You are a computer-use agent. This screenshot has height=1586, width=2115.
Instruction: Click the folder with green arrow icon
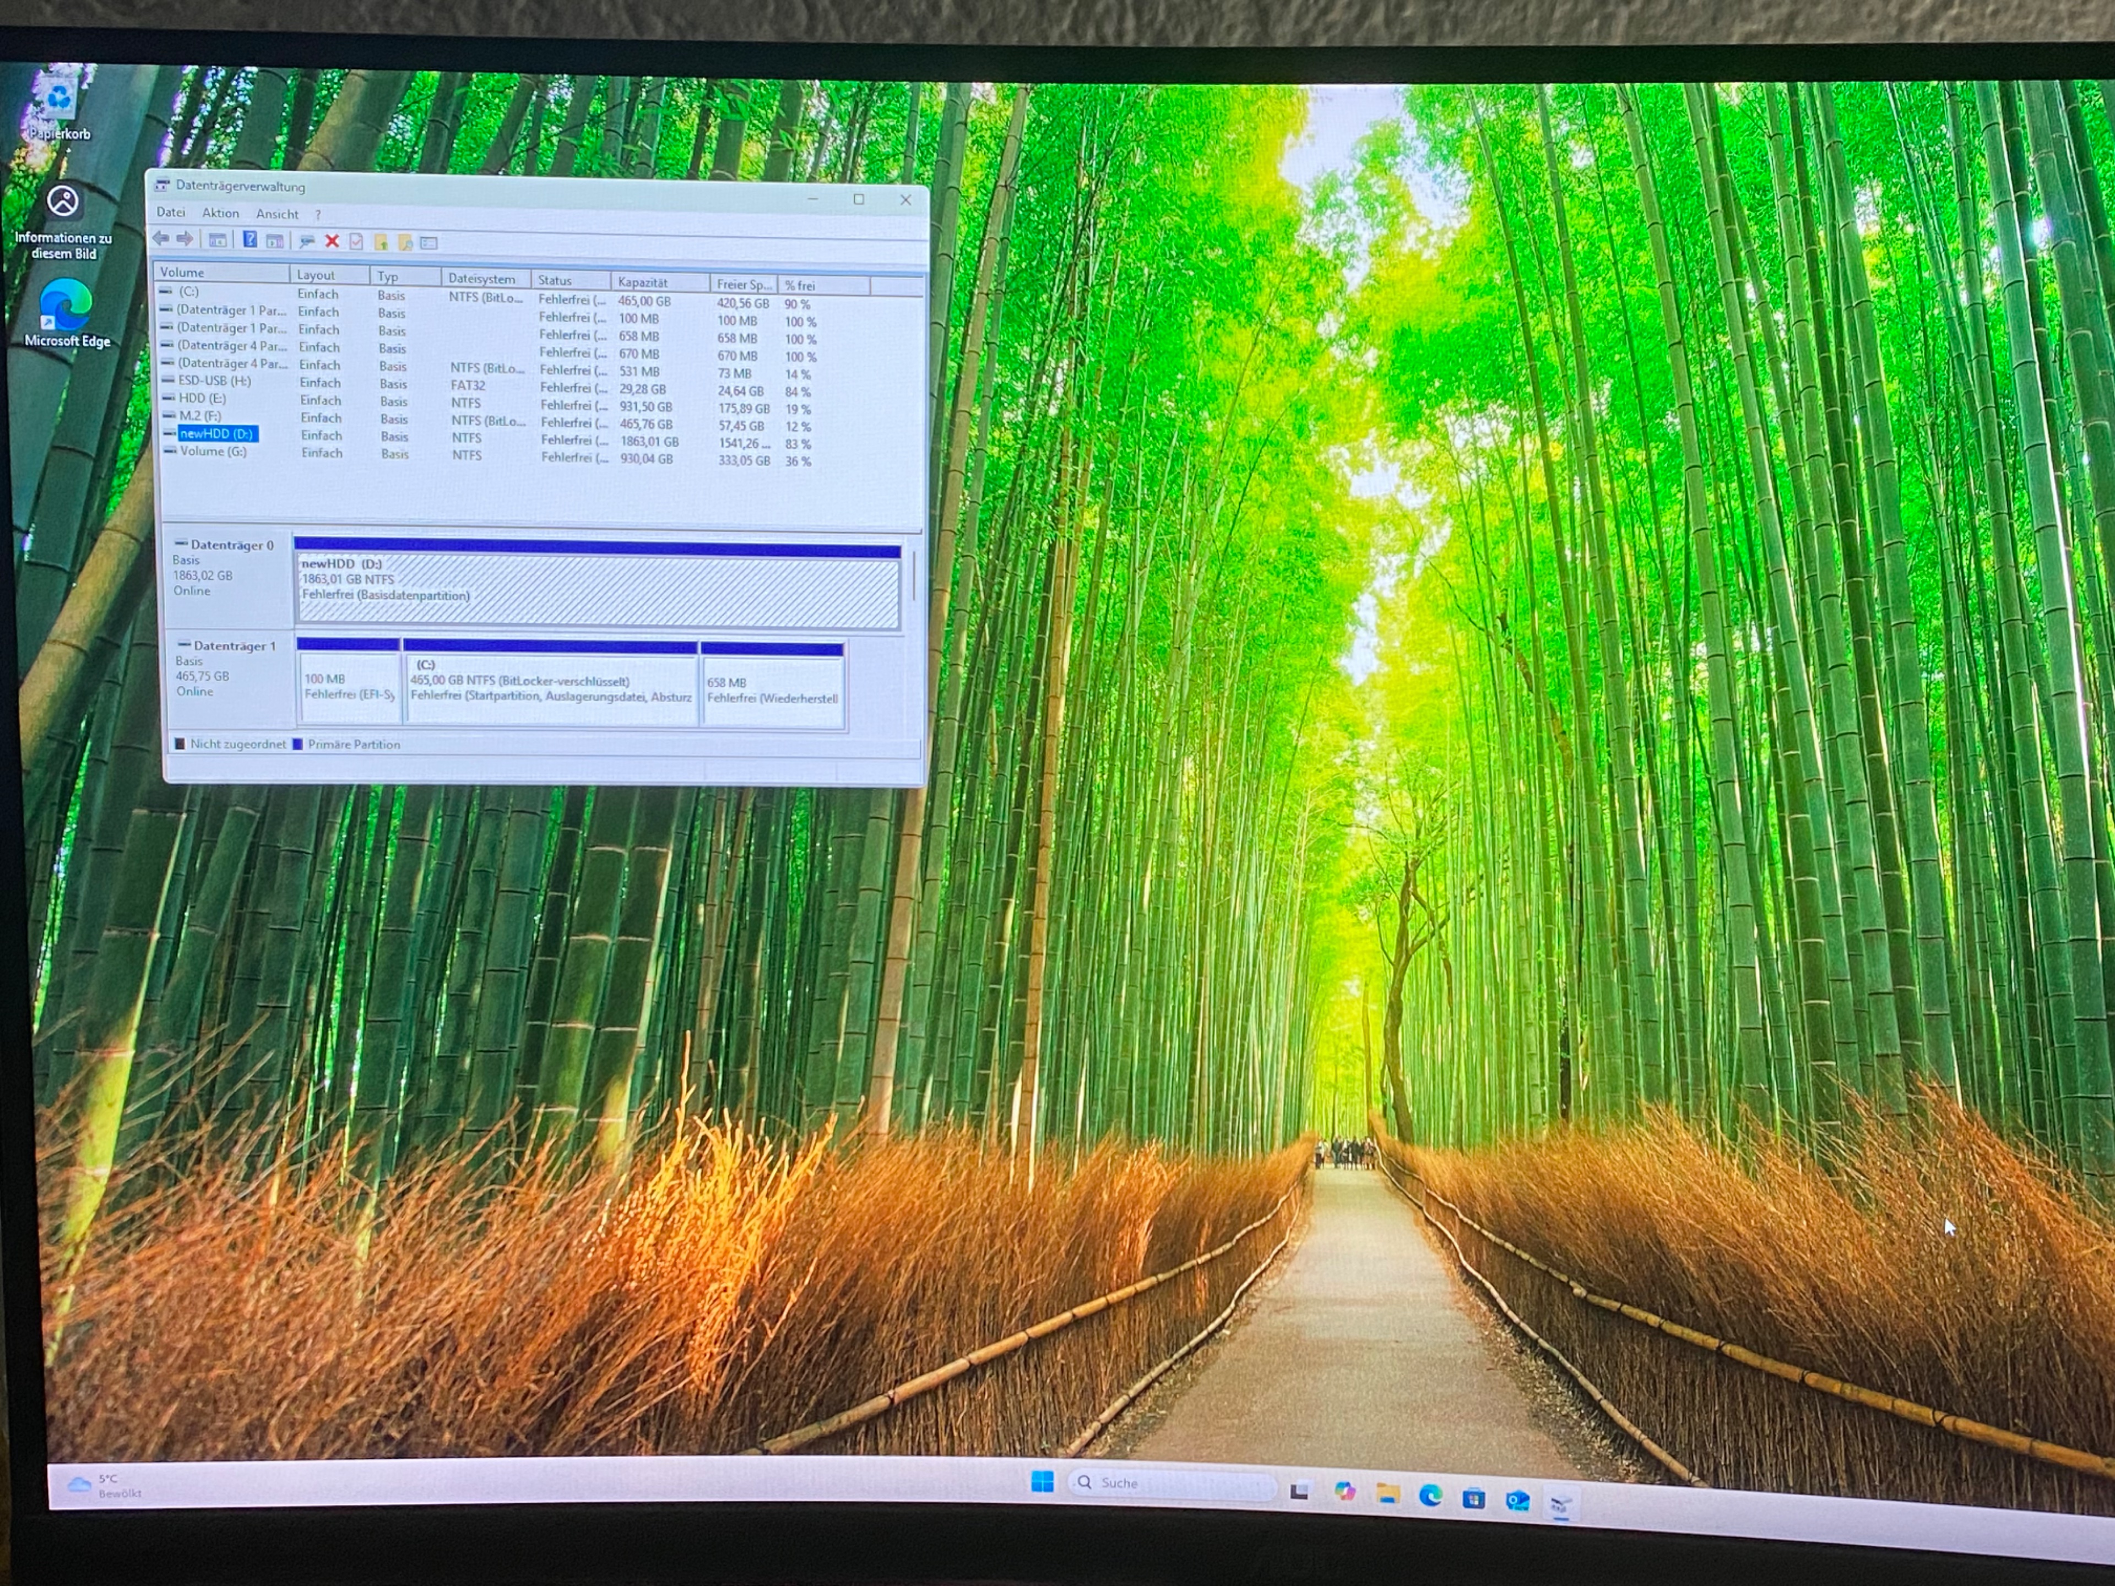coord(381,243)
